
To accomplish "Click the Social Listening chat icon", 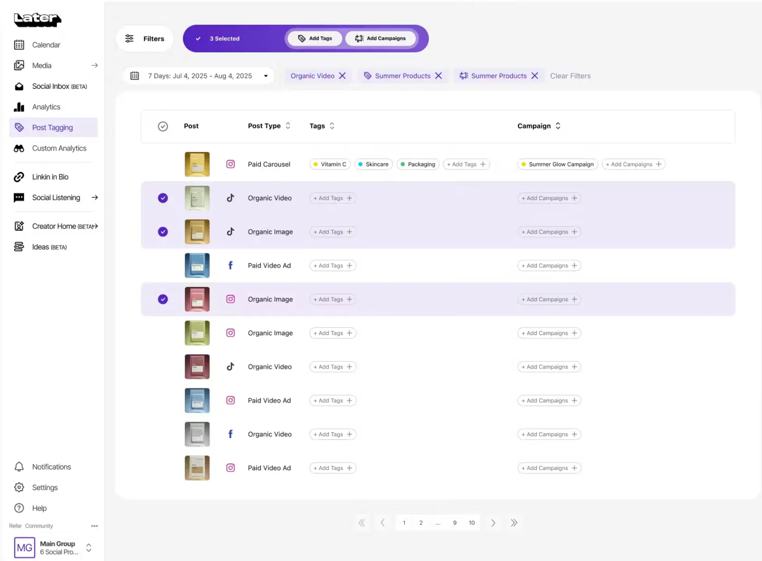I will [x=19, y=198].
